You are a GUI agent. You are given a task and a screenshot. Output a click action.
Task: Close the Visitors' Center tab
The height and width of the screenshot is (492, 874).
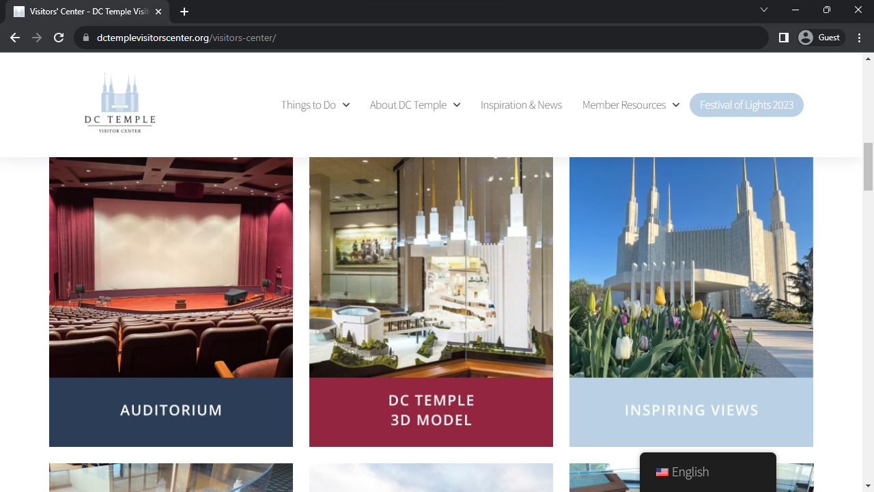coord(159,12)
